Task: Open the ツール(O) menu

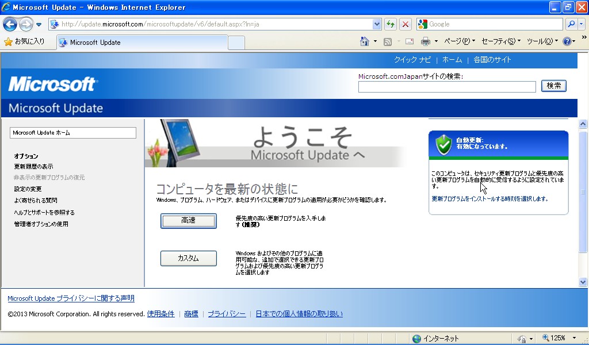Action: pyautogui.click(x=542, y=41)
